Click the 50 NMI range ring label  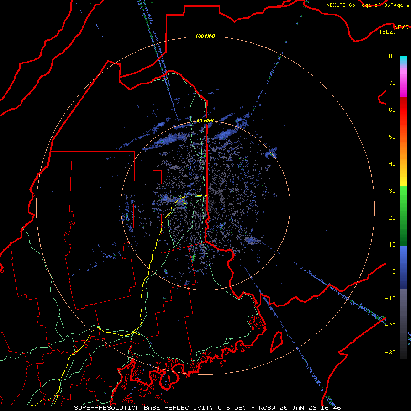pos(205,121)
